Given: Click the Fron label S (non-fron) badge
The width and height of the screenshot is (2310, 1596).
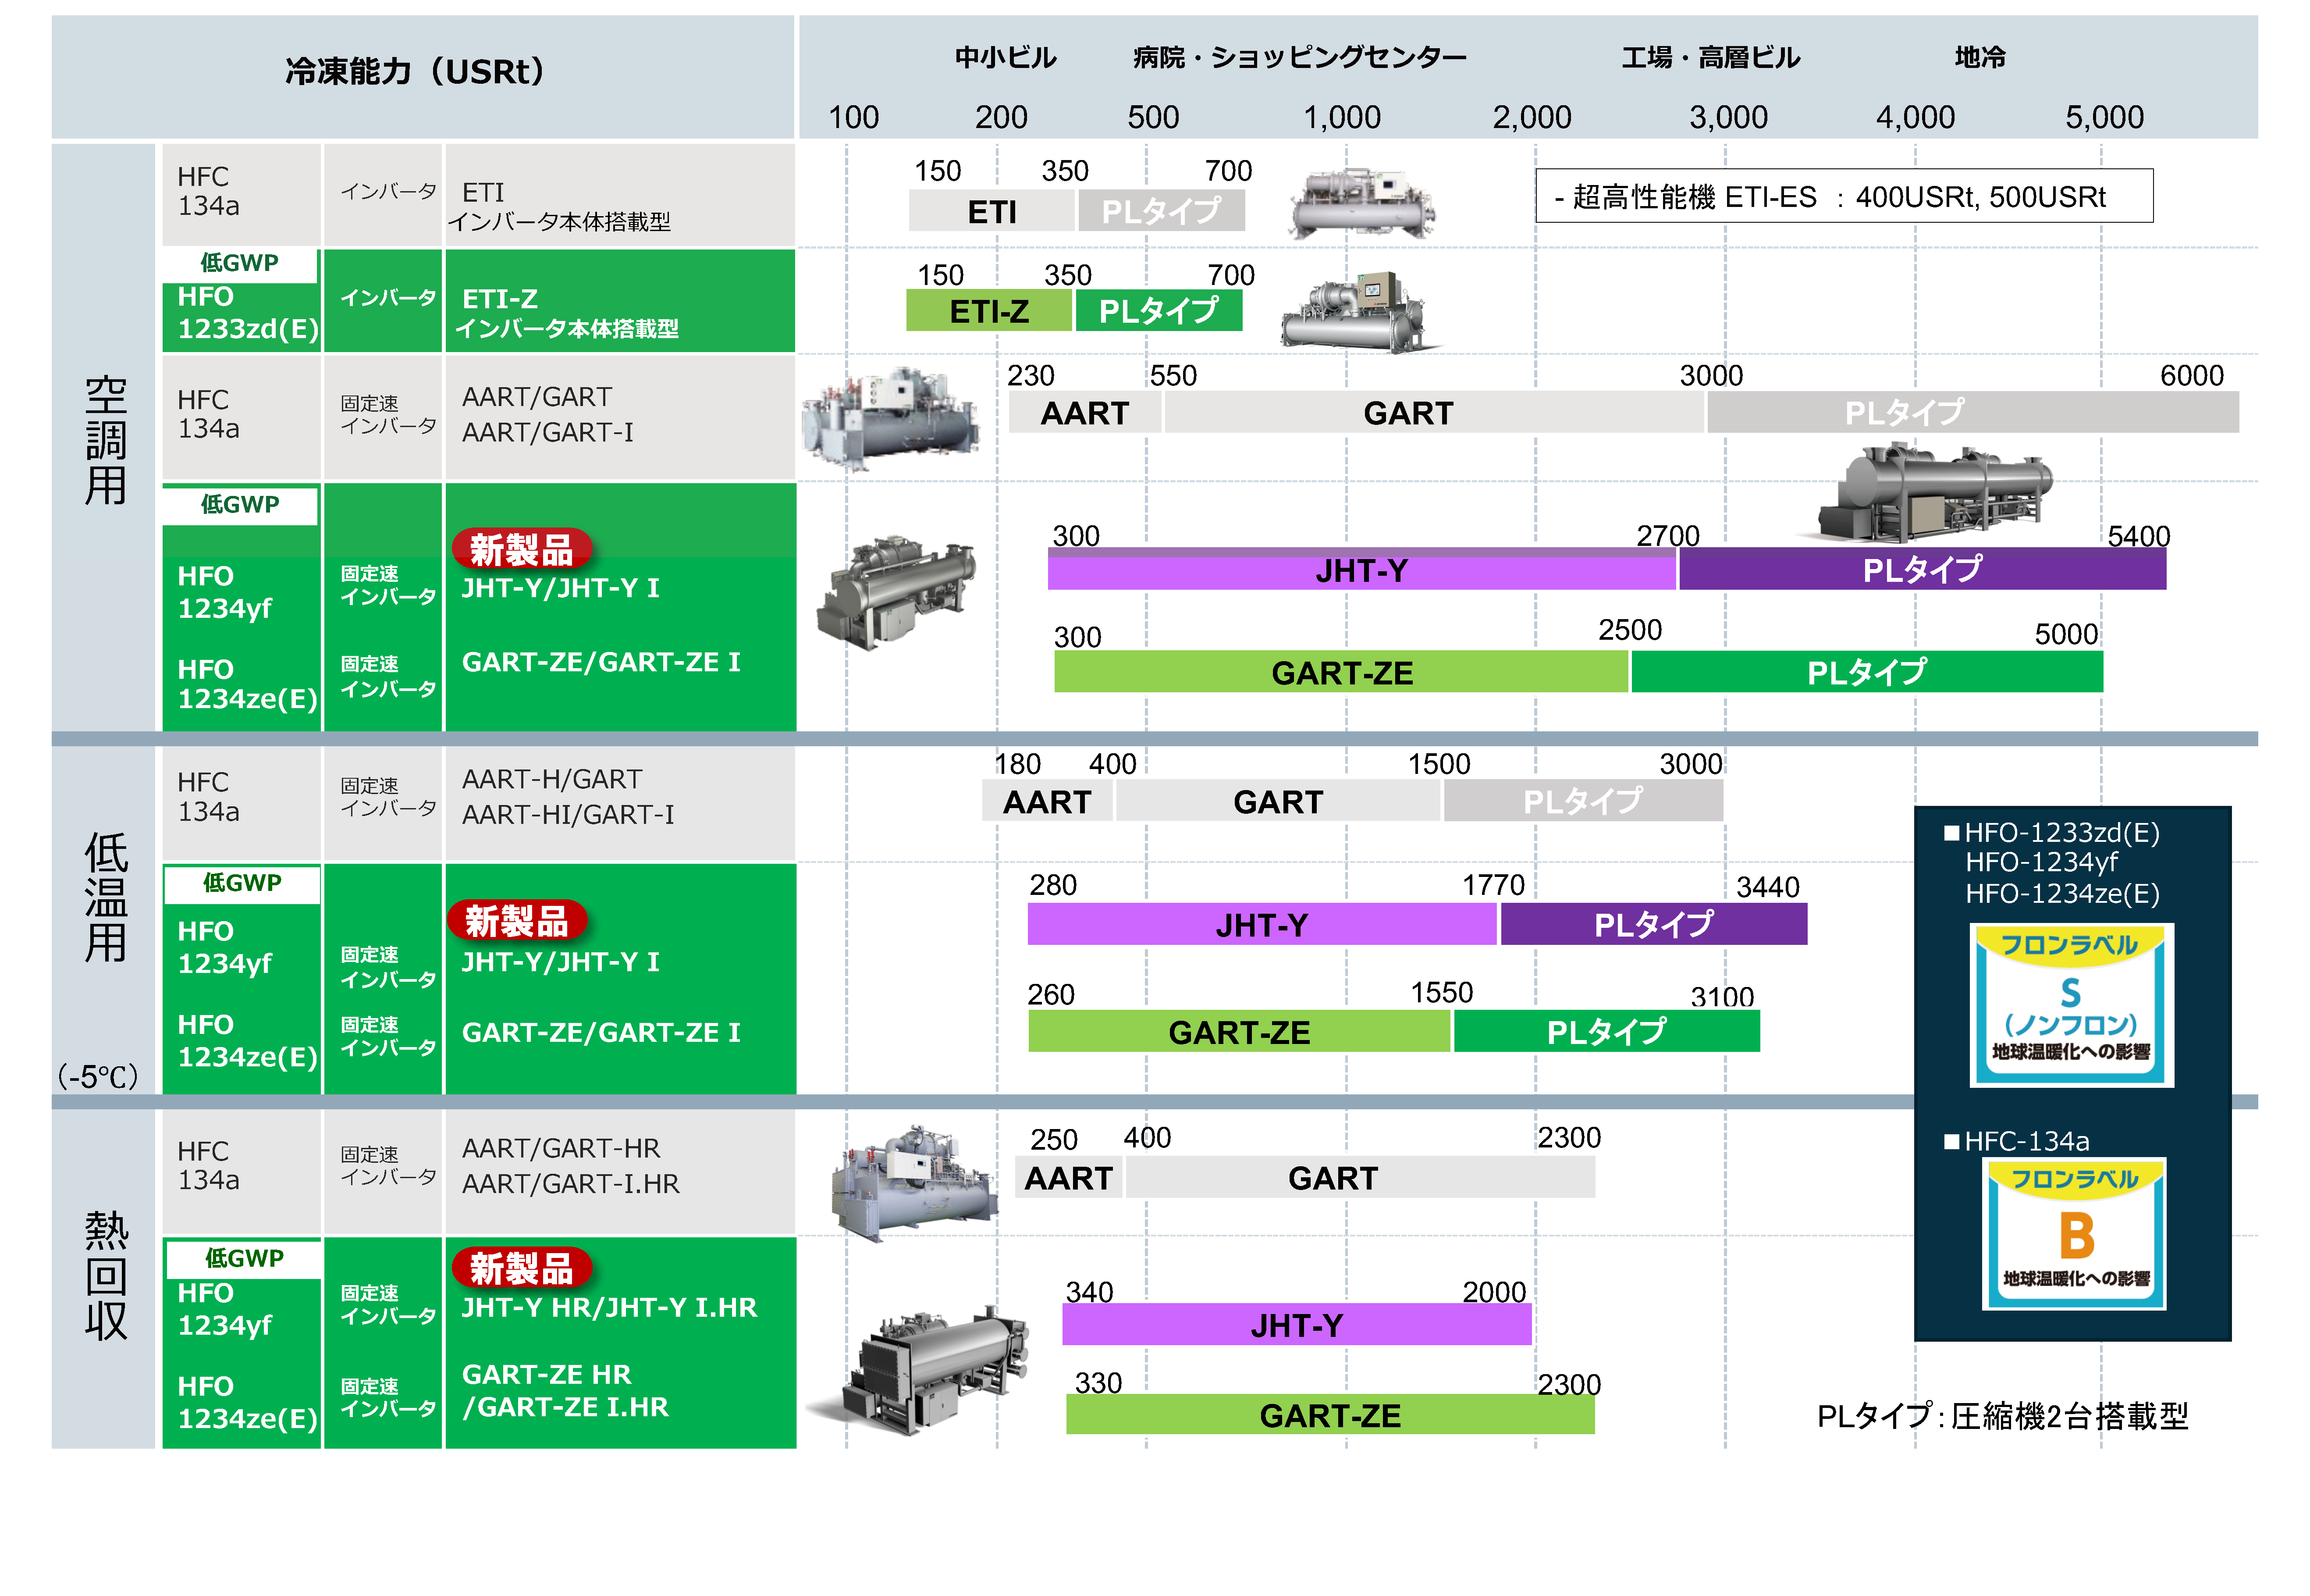Looking at the screenshot, I should pos(2071,1005).
